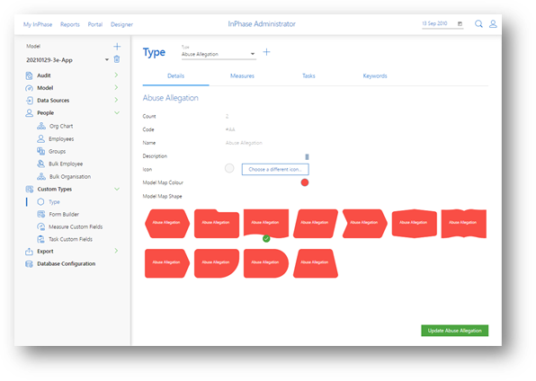
Task: Select the hexagon model map shape
Action: (166, 224)
